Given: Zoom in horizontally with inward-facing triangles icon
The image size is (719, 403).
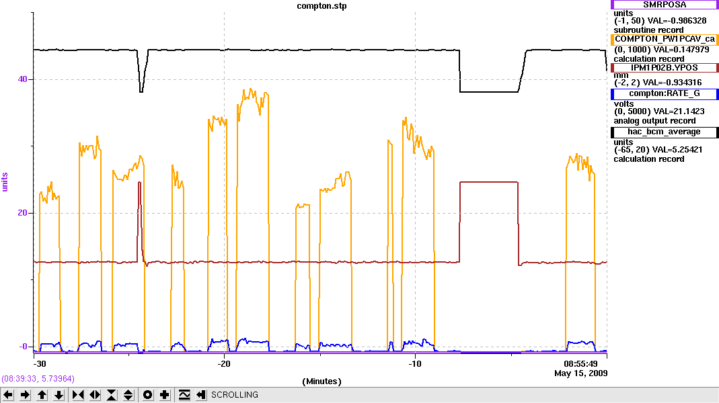Looking at the screenshot, I should [79, 395].
